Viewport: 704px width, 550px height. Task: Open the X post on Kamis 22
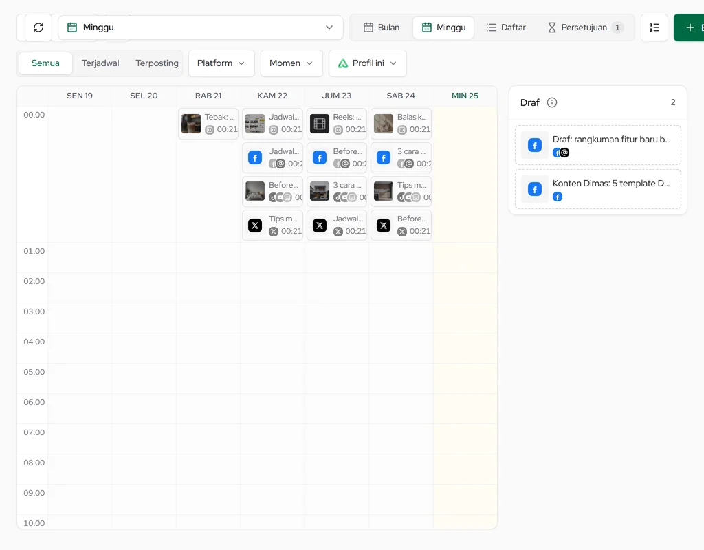[272, 225]
